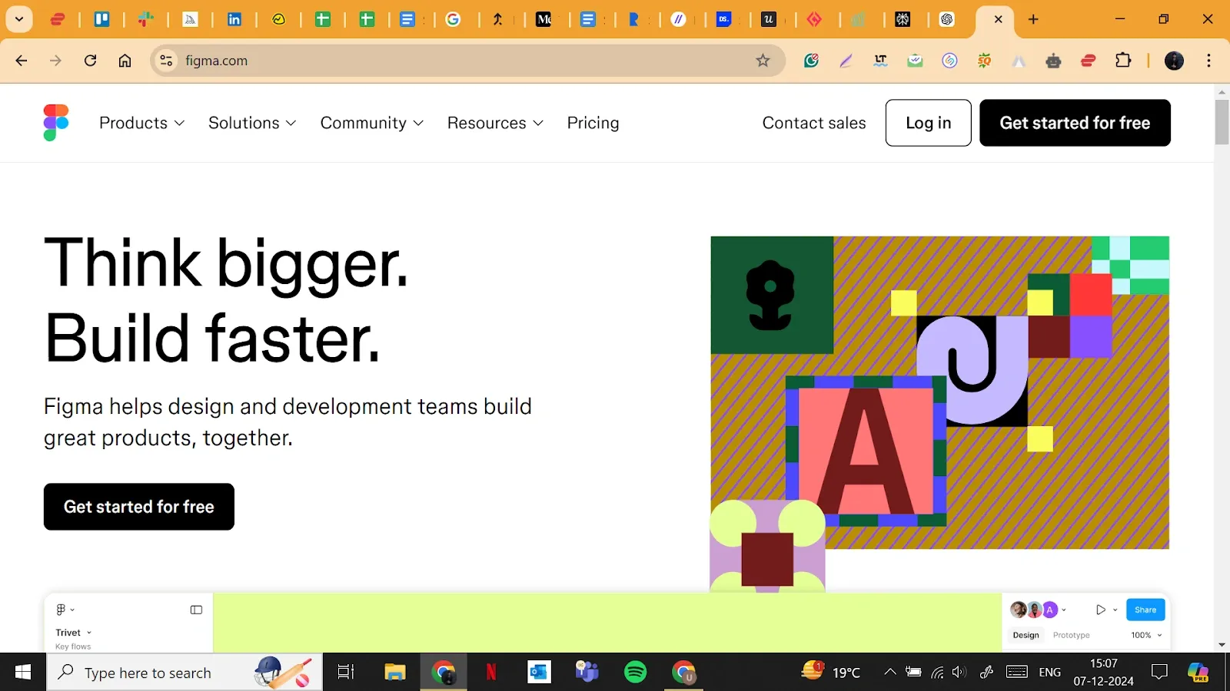Expand the Products dropdown menu
The width and height of the screenshot is (1230, 691).
click(141, 123)
